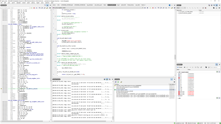The width and height of the screenshot is (221, 124).
Task: Toggle the highlighted icon in Call Stack header
Action: [172, 79]
